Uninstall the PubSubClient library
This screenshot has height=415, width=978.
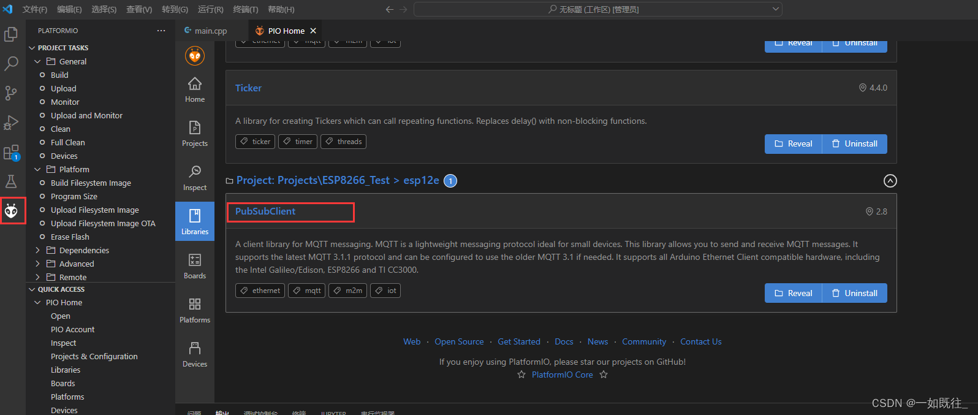tap(855, 293)
